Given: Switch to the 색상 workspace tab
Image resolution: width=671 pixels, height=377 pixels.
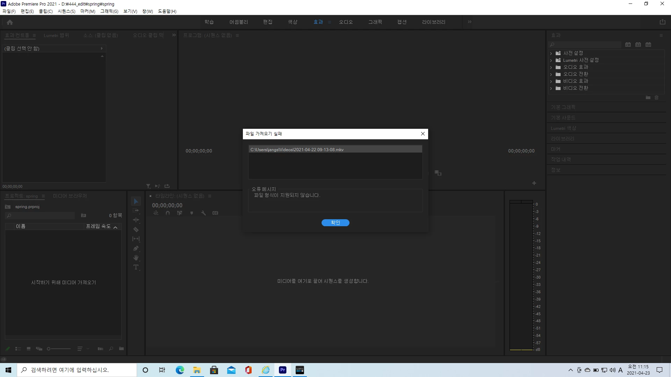Looking at the screenshot, I should [x=293, y=22].
